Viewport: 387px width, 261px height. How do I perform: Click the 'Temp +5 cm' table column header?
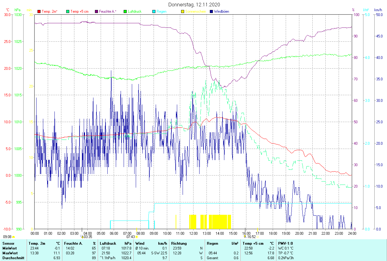coord(253,243)
